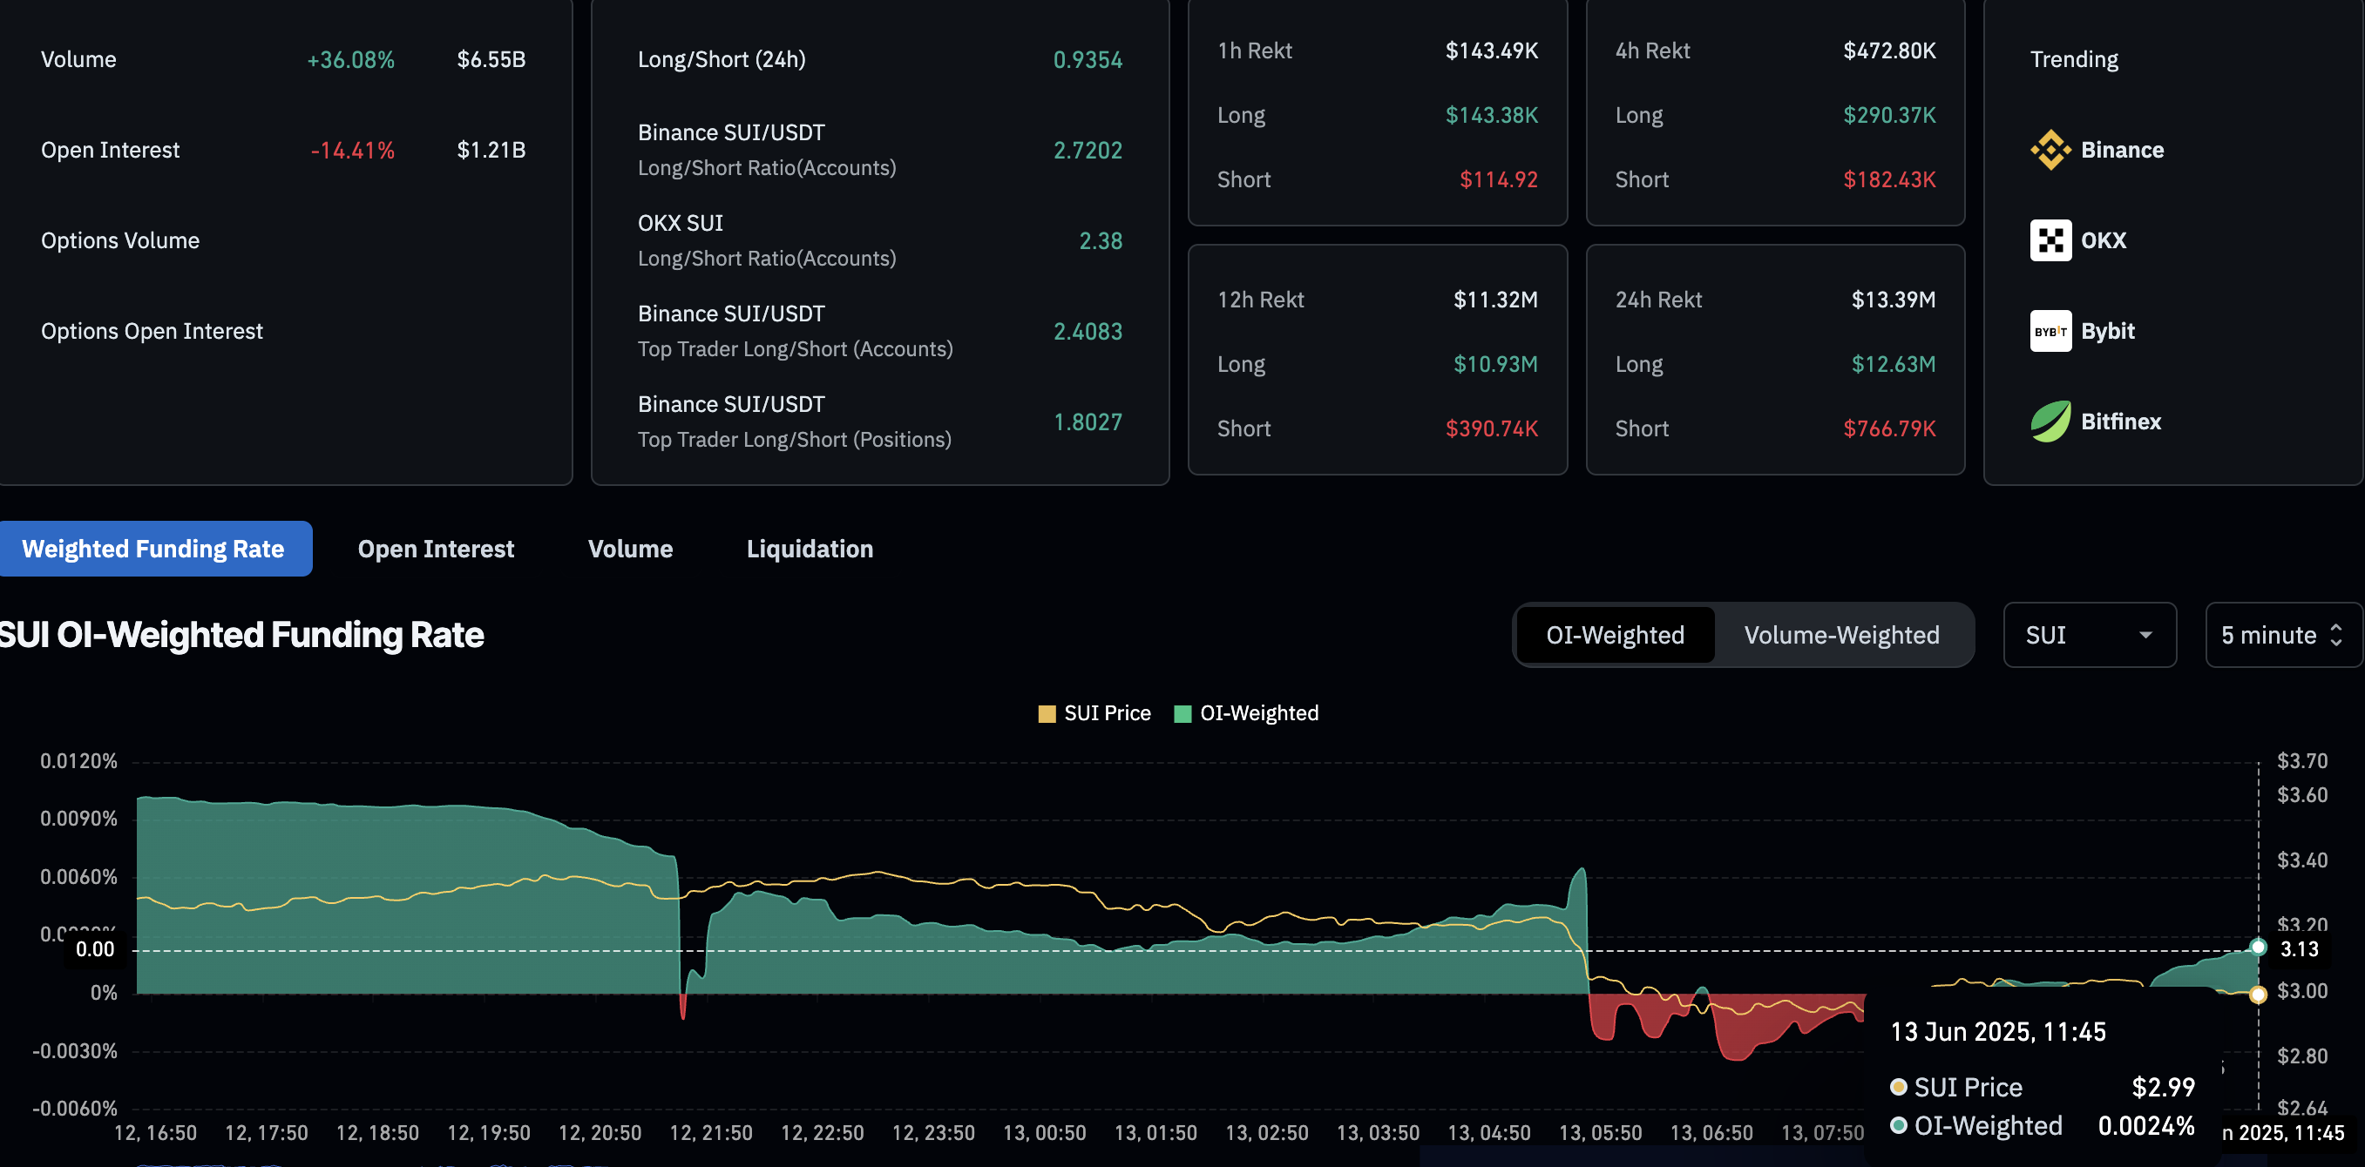Viewport: 2365px width, 1167px height.
Task: Select the Volume tab
Action: pos(630,549)
